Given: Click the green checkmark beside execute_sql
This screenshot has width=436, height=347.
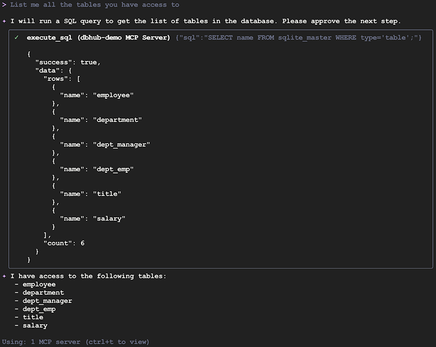Looking at the screenshot, I should pyautogui.click(x=16, y=37).
